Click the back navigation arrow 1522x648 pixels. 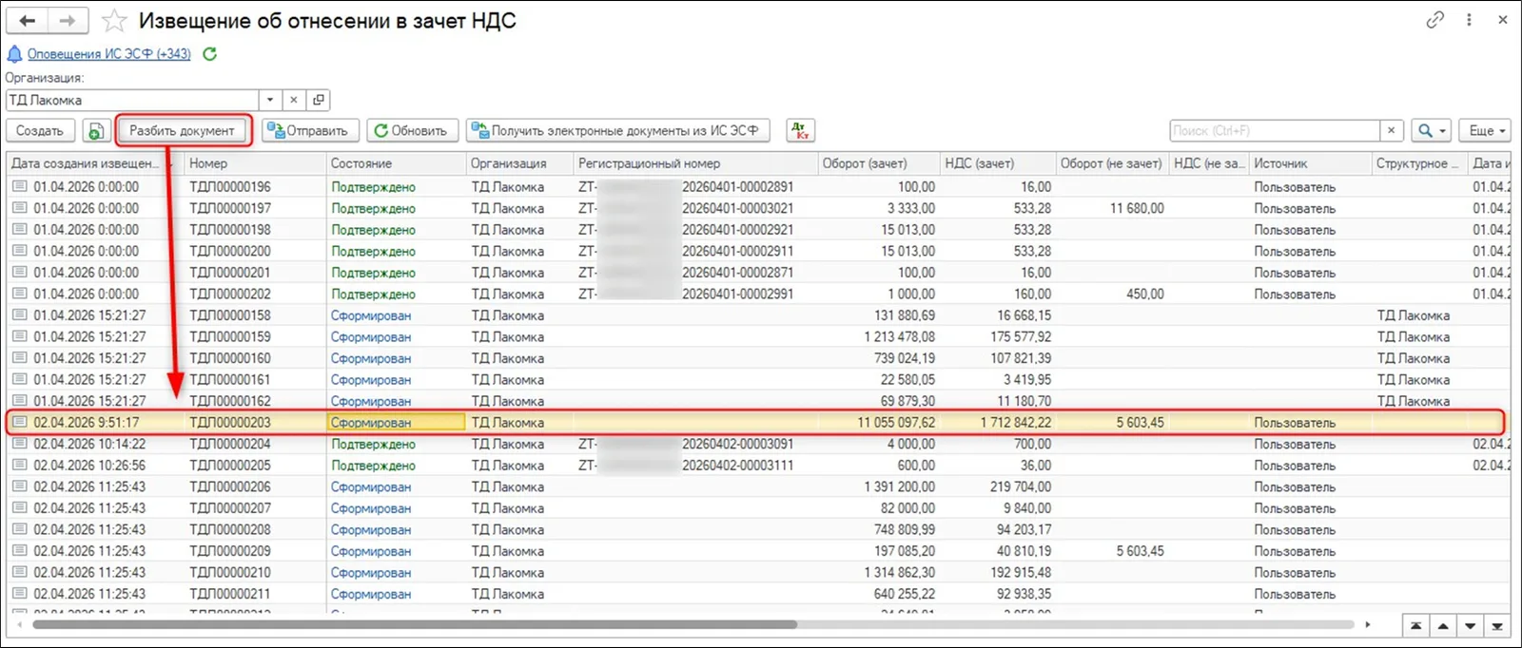(x=28, y=20)
